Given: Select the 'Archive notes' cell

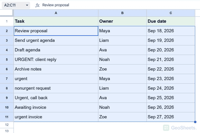Looking at the screenshot, I should click(56, 69).
